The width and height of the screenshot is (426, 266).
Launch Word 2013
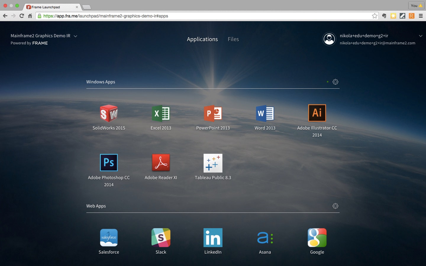pyautogui.click(x=265, y=113)
